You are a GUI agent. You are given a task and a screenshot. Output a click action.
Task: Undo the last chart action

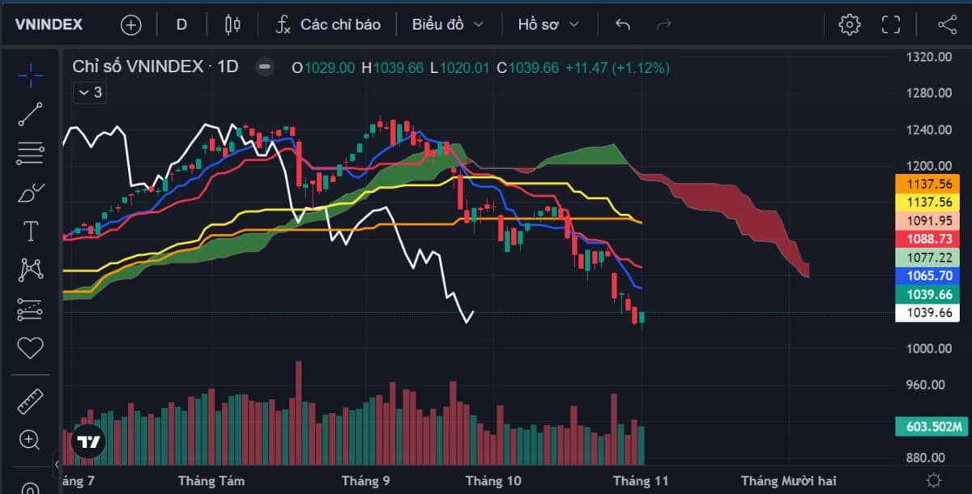coord(622,24)
